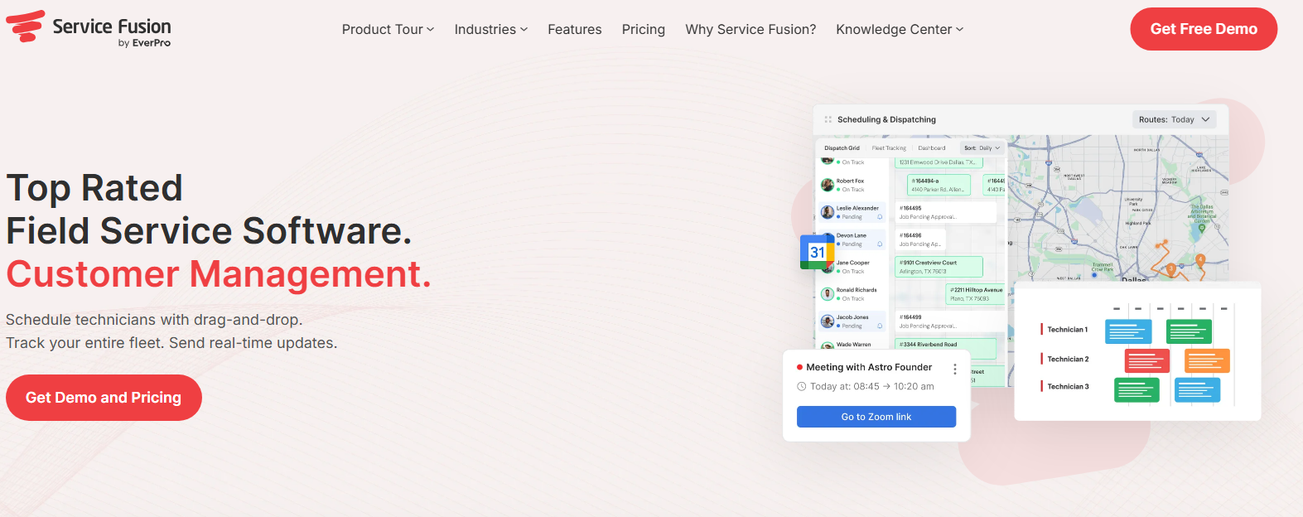Click Jacob Jones' avatar
The width and height of the screenshot is (1303, 517).
click(827, 321)
